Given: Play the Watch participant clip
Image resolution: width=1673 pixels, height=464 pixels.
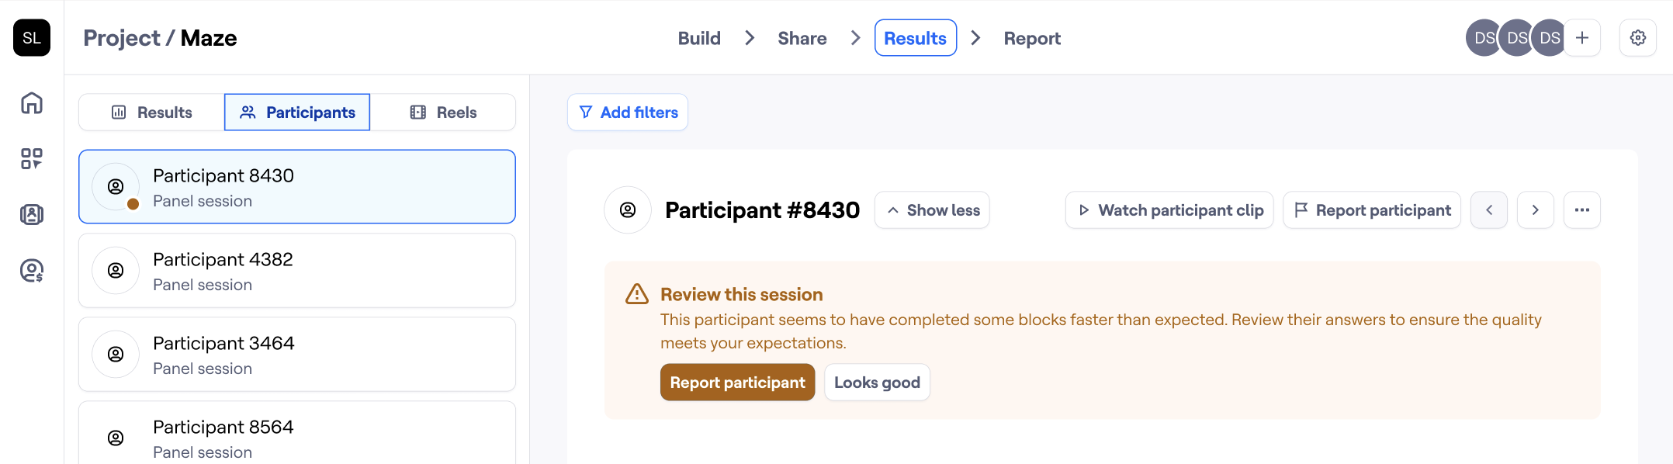Looking at the screenshot, I should pos(1169,210).
